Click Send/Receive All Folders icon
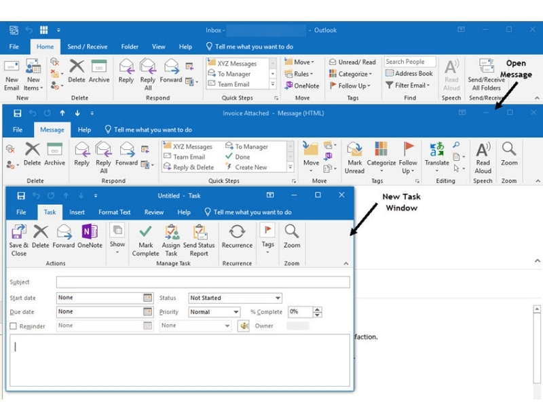 [x=486, y=75]
